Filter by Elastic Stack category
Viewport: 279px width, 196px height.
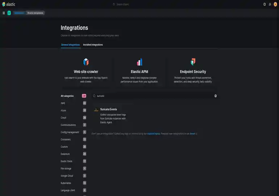coord(74,161)
